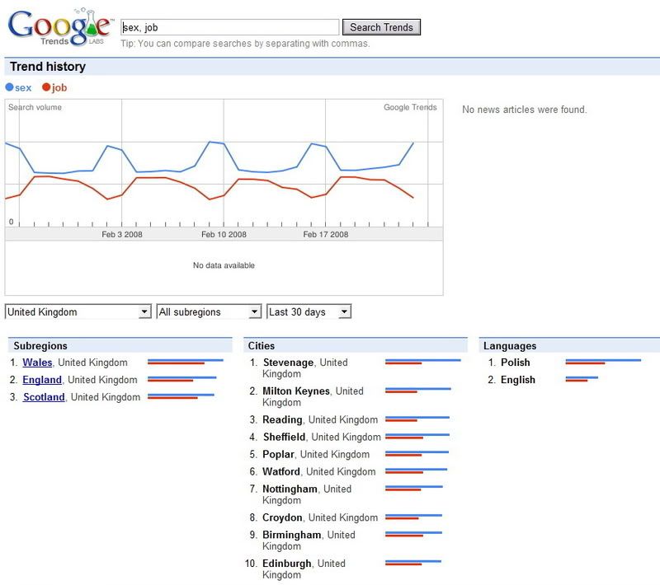Click the Milton Keynes bar chart
The image size is (660, 585).
click(x=417, y=391)
